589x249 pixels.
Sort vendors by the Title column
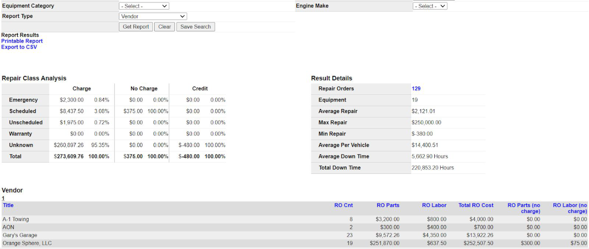tap(8, 205)
